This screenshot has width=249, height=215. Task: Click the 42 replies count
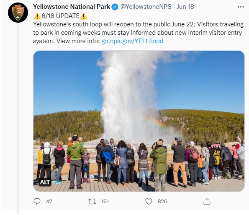pyautogui.click(x=49, y=202)
